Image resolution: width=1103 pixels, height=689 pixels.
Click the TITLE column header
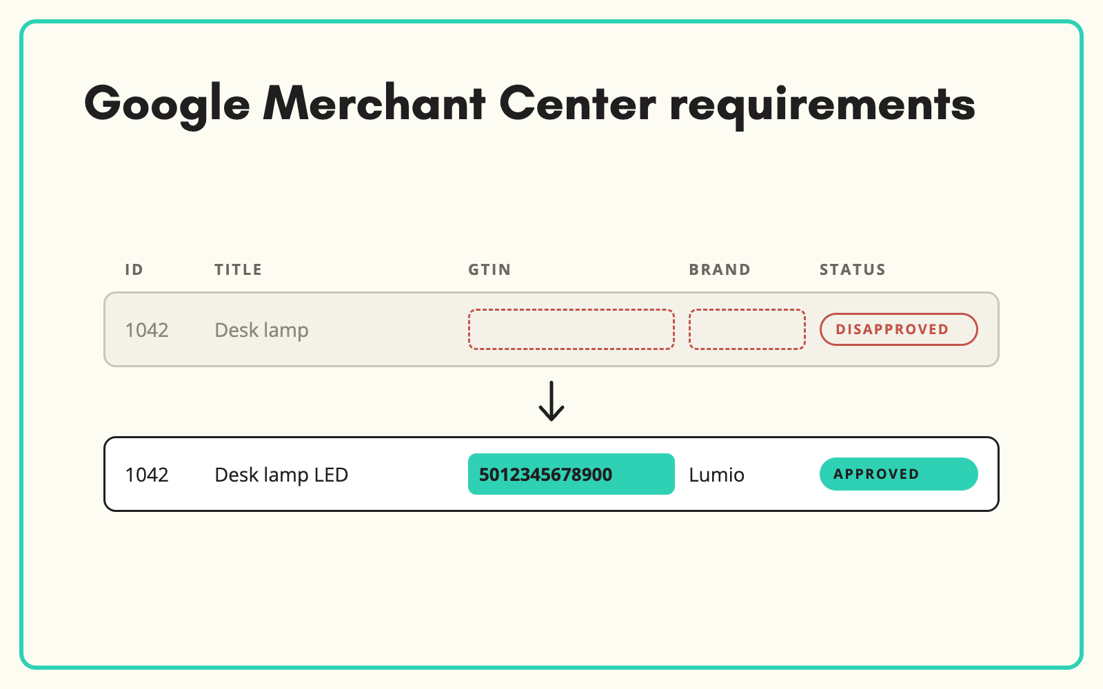point(238,269)
